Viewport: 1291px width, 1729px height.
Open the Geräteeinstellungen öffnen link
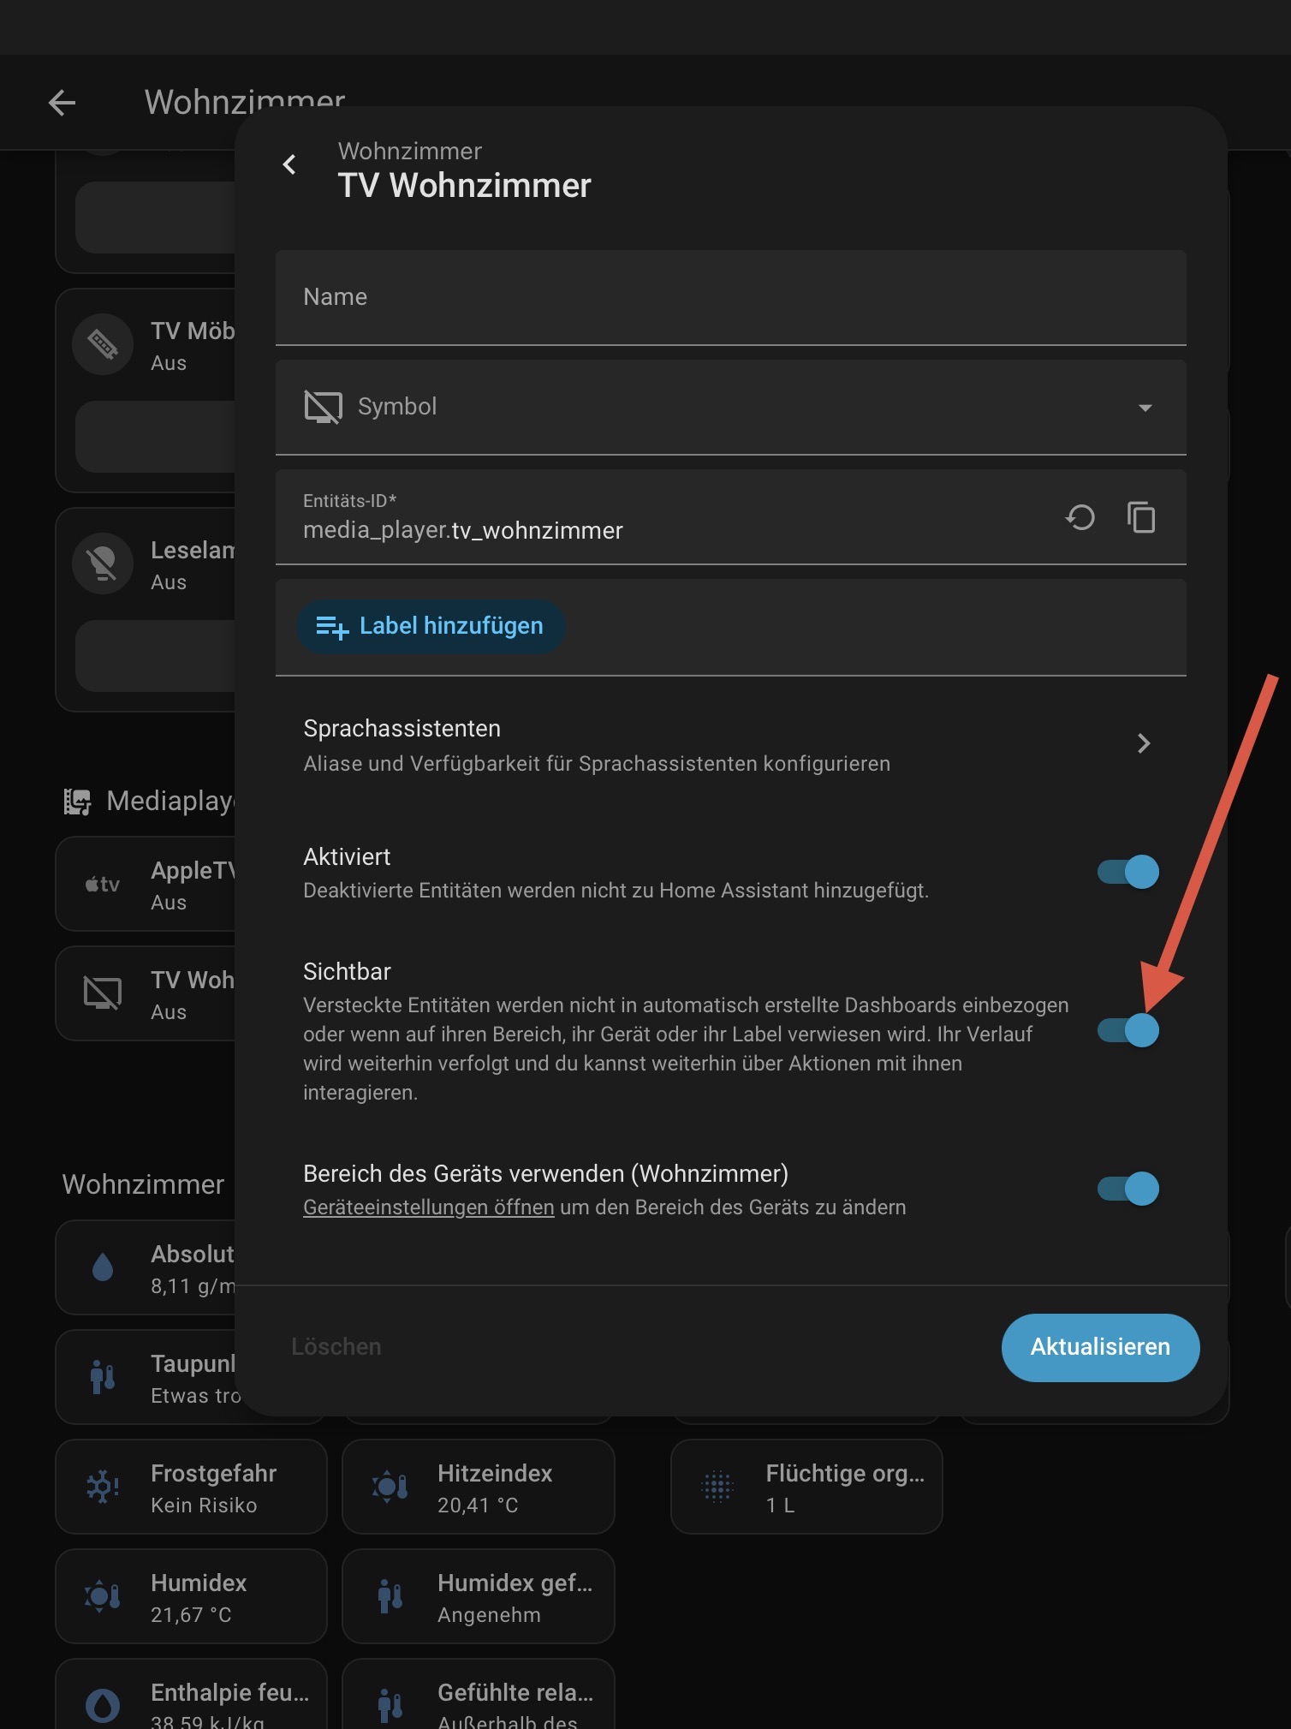(428, 1207)
